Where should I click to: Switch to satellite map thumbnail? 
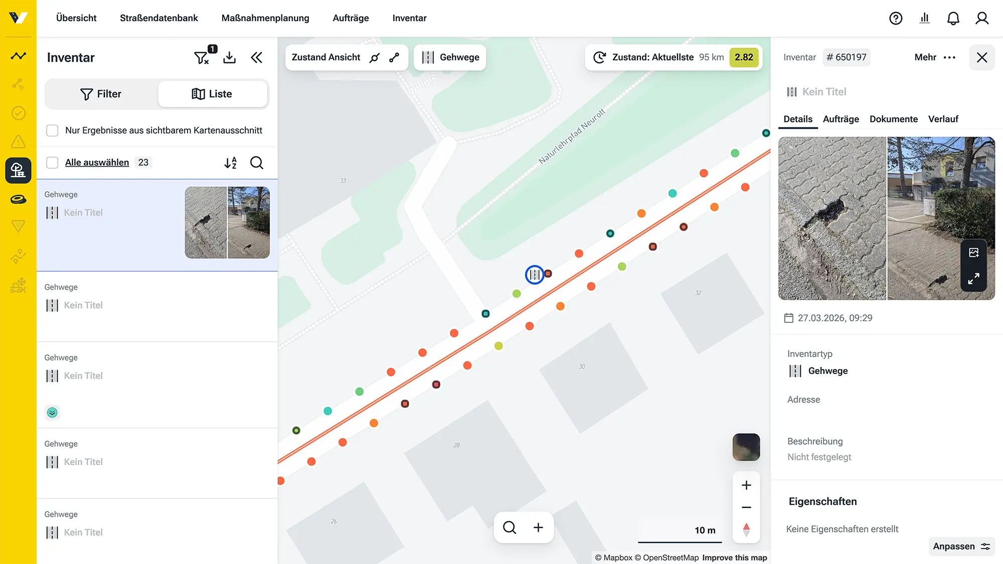click(x=746, y=447)
